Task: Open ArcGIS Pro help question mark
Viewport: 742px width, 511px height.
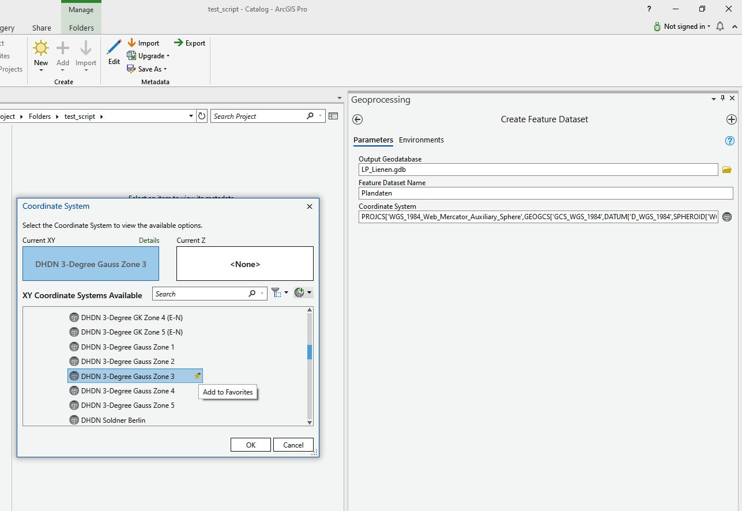Action: (x=650, y=9)
